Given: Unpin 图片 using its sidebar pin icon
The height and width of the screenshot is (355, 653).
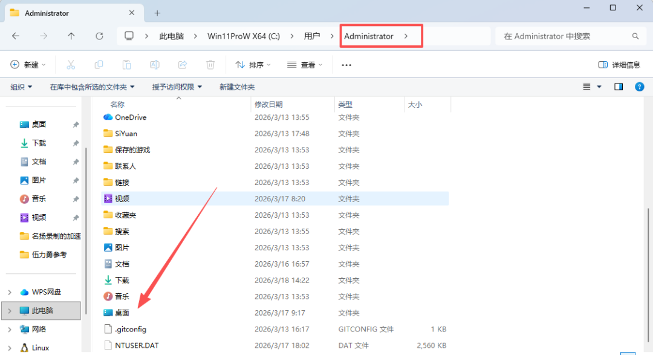Looking at the screenshot, I should coord(76,180).
